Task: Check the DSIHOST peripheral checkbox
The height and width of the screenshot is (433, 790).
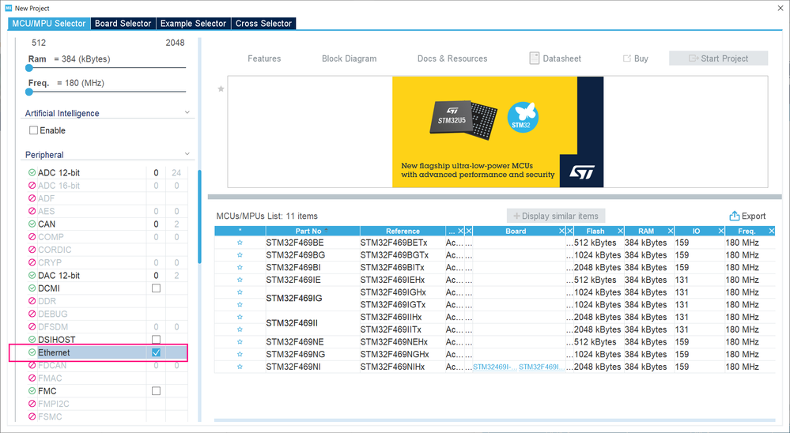Action: pyautogui.click(x=157, y=340)
